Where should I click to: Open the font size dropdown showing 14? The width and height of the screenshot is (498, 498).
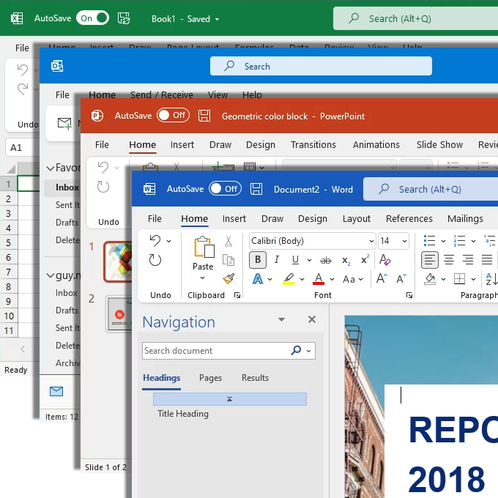tap(404, 241)
